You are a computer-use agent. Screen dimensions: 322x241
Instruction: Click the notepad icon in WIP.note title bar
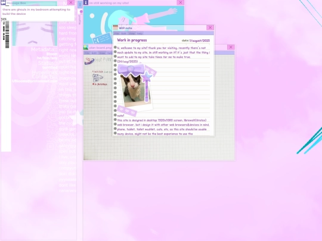[x=116, y=27]
